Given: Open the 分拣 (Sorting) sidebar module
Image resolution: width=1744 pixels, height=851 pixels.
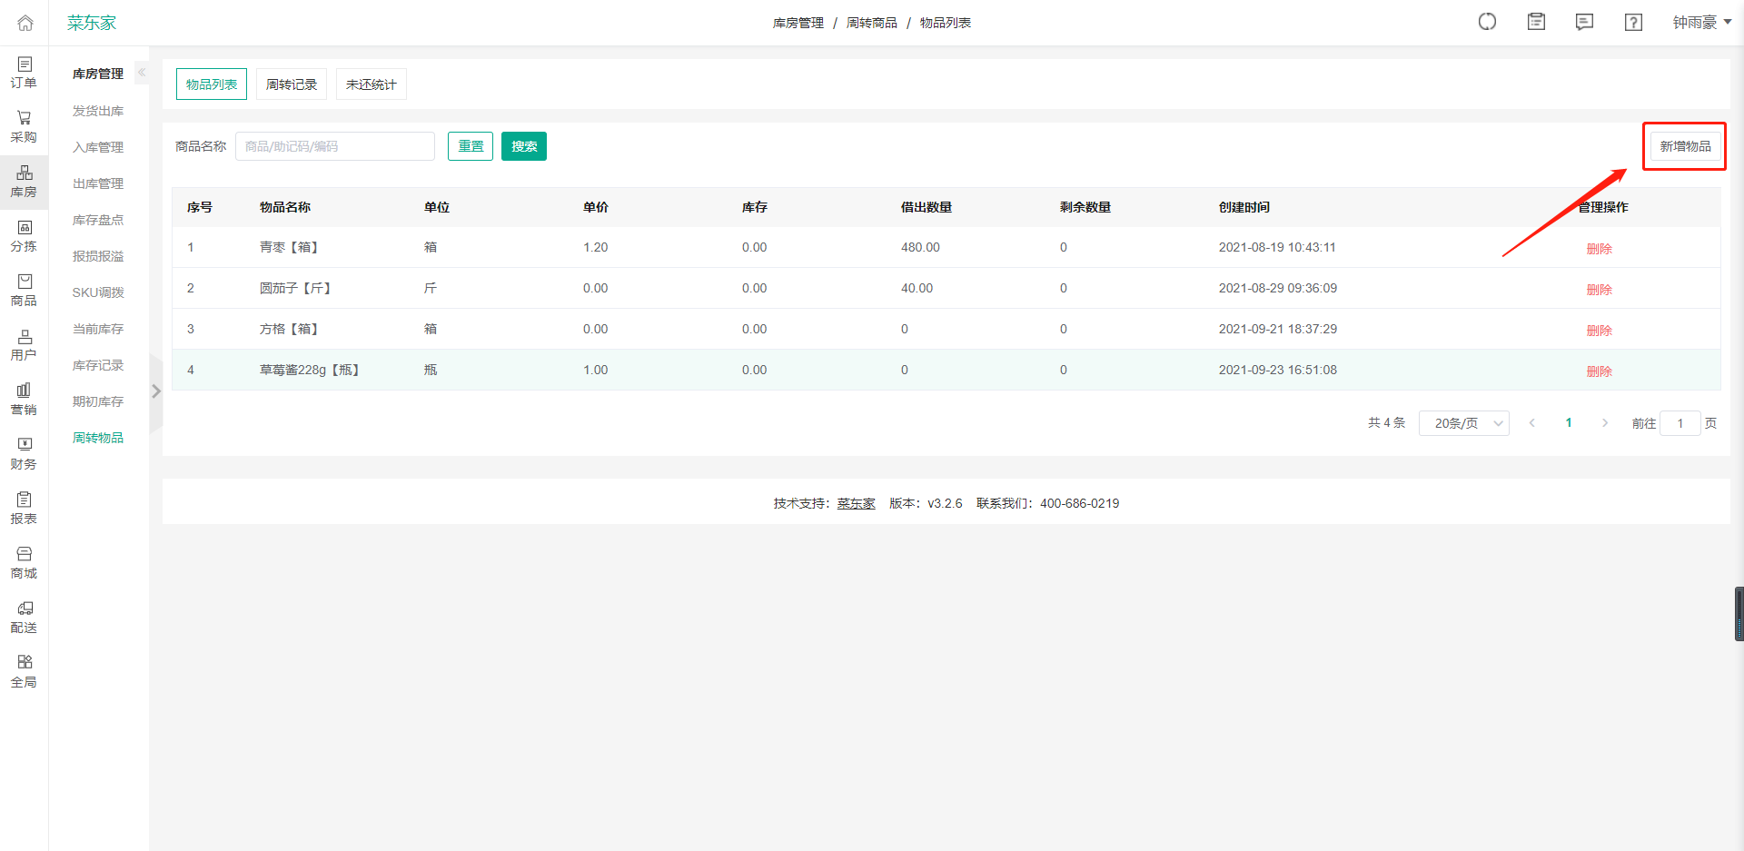Looking at the screenshot, I should [24, 236].
